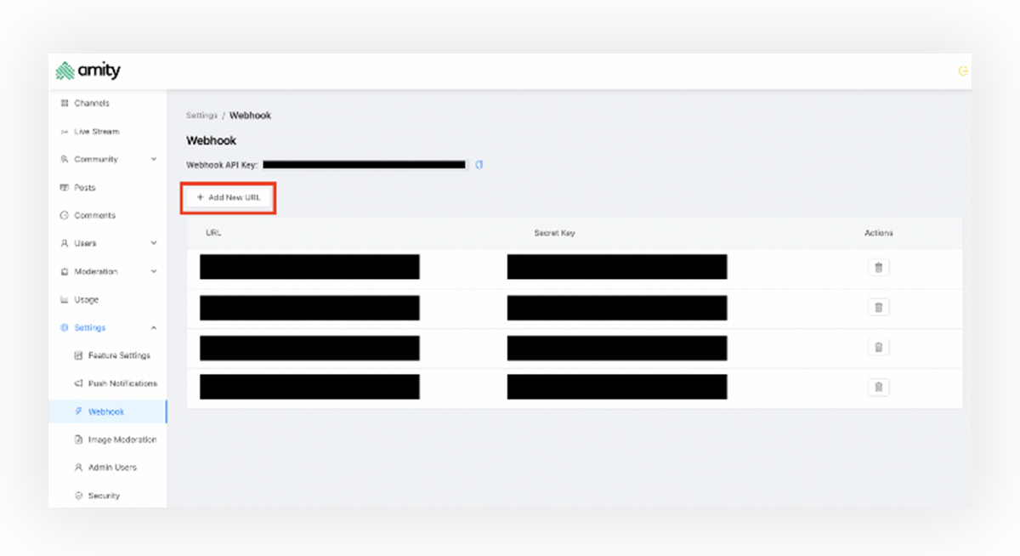Delete the second webhook URL row

879,307
